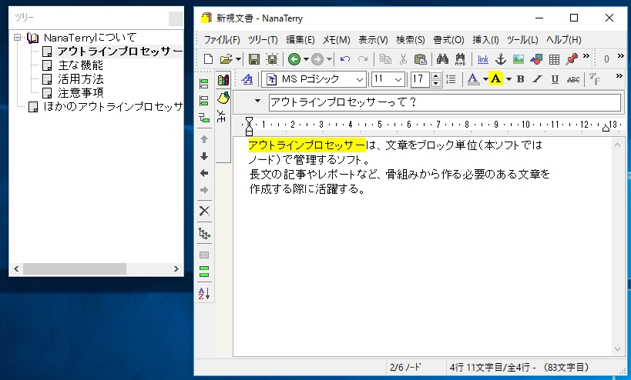The width and height of the screenshot is (631, 380).
Task: Open the font settings icon with styled A
Action: pyautogui.click(x=247, y=79)
